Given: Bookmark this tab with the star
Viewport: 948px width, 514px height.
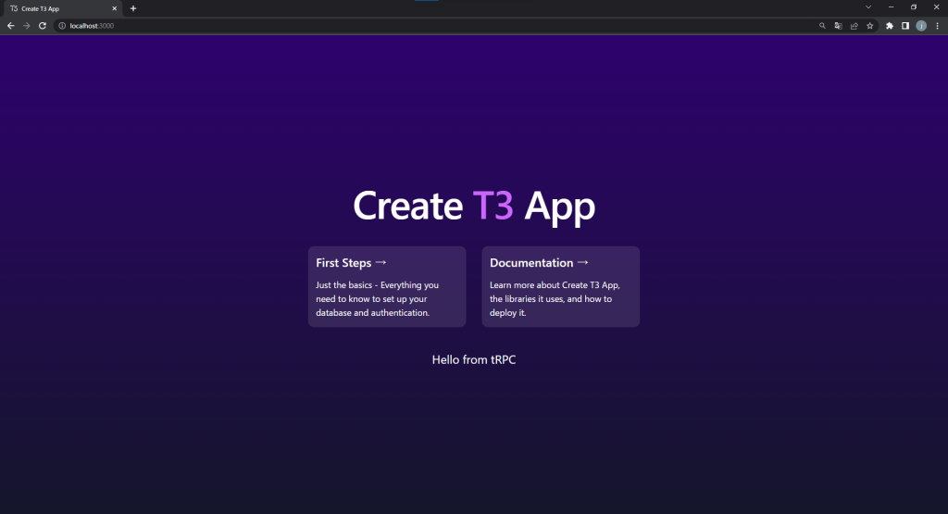Looking at the screenshot, I should pyautogui.click(x=870, y=26).
